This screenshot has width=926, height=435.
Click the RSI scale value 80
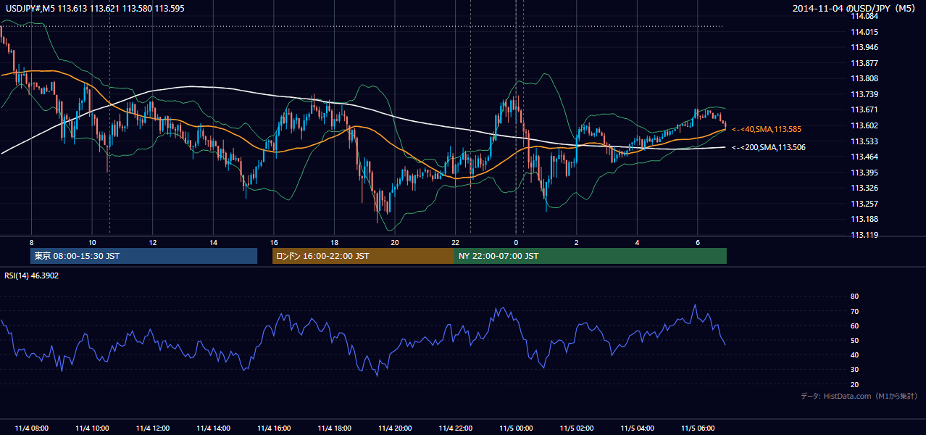pyautogui.click(x=855, y=297)
